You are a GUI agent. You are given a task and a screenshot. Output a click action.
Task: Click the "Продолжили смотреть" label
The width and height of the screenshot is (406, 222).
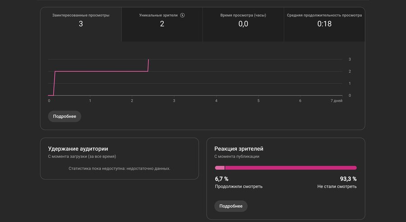pos(239,186)
